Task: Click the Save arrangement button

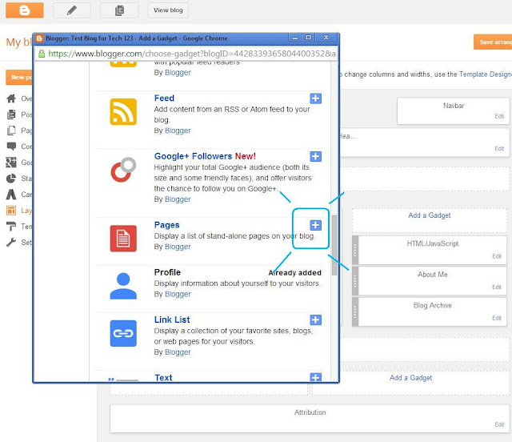Action: [x=493, y=42]
